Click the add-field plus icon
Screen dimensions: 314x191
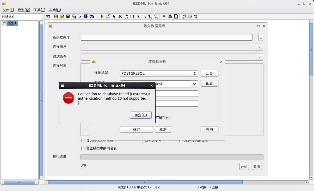coord(184,16)
